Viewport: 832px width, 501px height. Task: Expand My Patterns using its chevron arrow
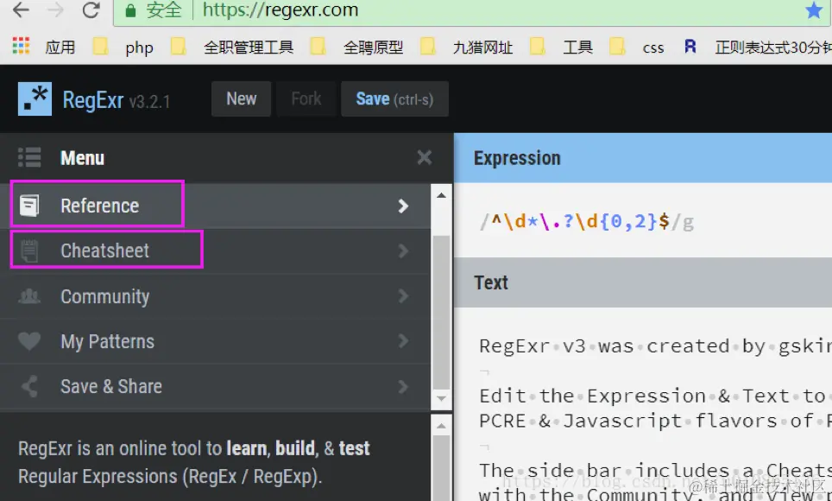(x=403, y=341)
